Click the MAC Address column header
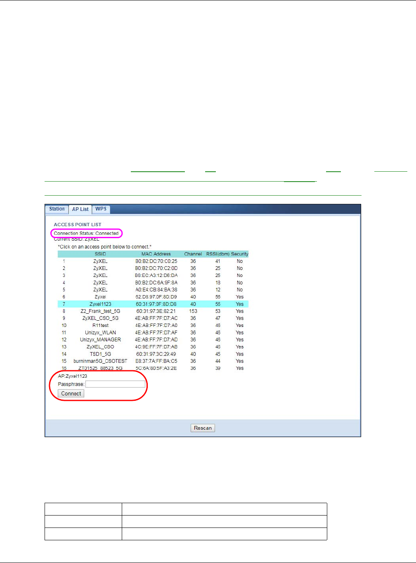Image resolution: width=416 pixels, height=563 pixels. tap(156, 254)
